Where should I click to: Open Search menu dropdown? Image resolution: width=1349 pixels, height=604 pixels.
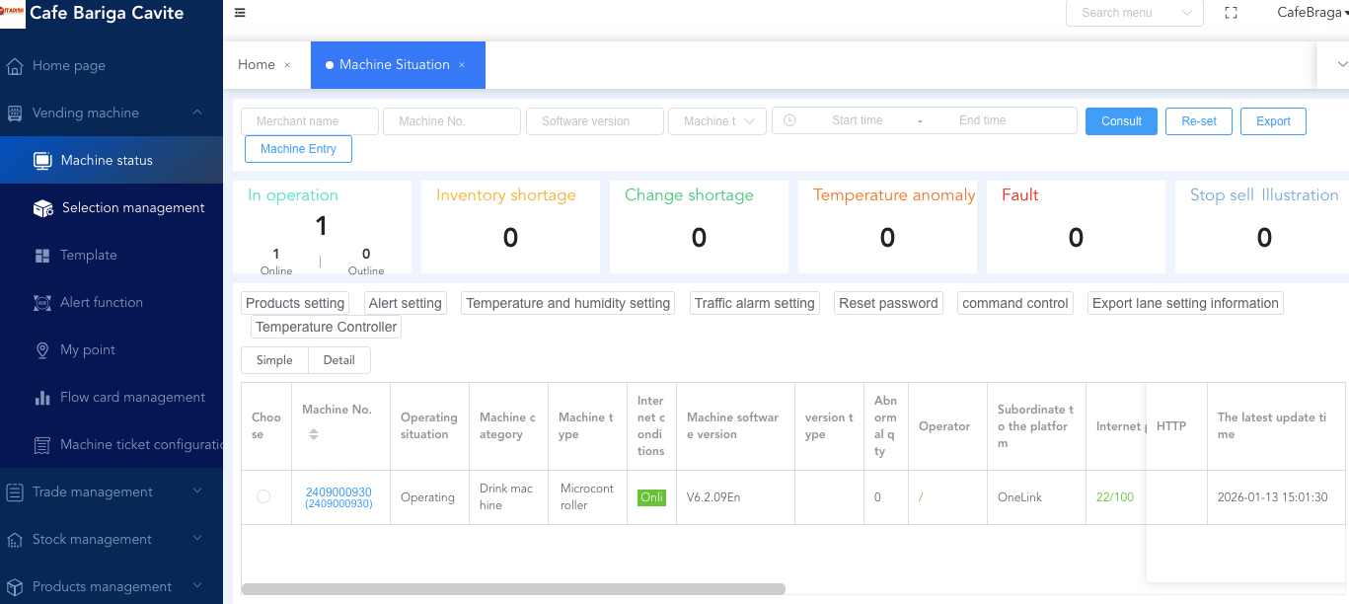[x=1134, y=13]
